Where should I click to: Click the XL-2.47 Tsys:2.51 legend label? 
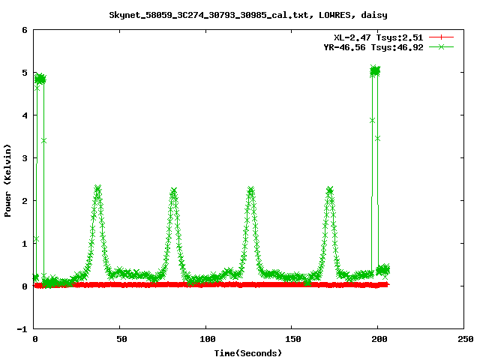tap(378, 37)
